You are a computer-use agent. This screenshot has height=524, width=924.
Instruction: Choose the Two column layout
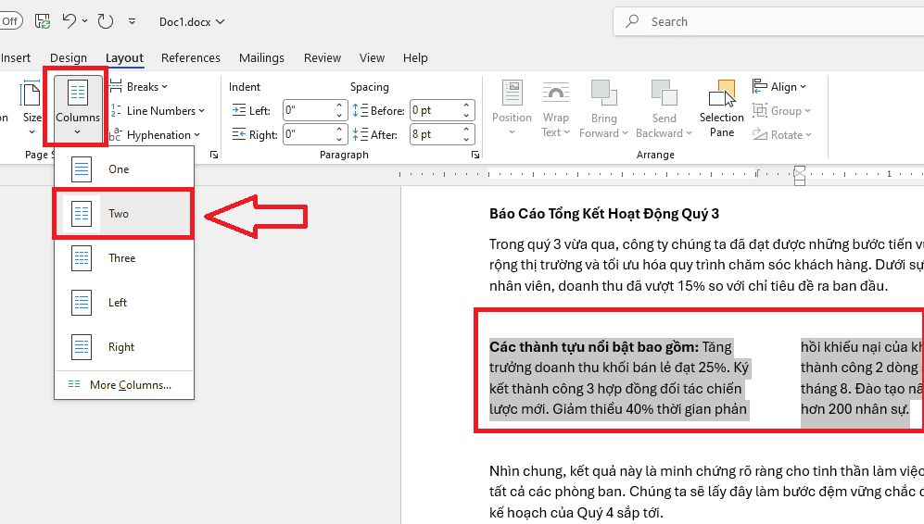click(124, 214)
